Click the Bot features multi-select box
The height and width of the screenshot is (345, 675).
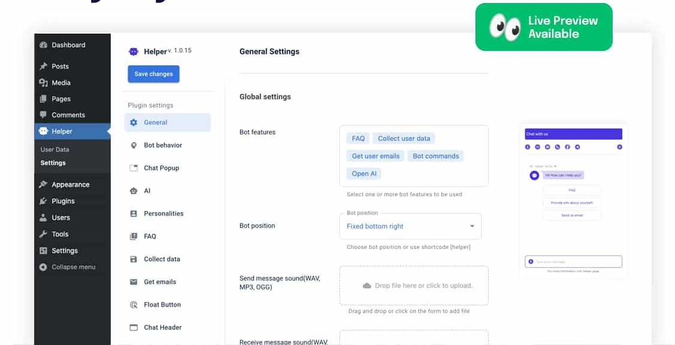(414, 156)
